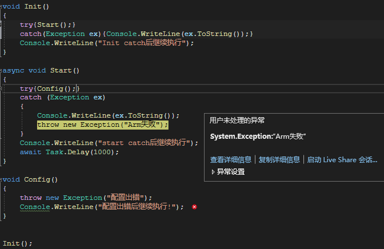
Task: Click highlighted throw new Exception("Arm失败") line
Action: point(103,124)
